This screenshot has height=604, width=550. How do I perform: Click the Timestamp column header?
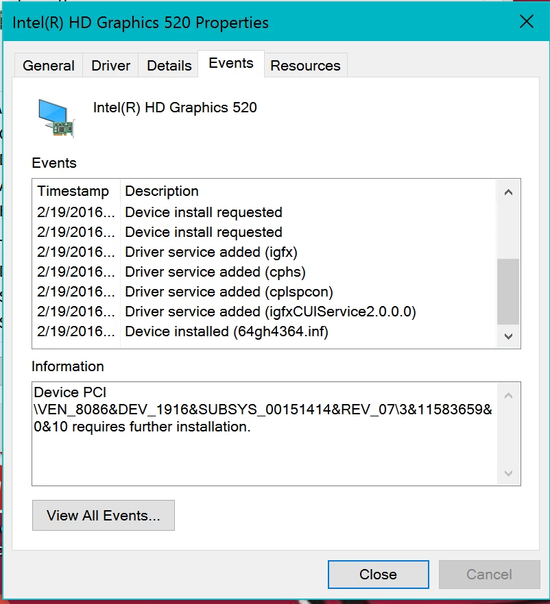point(75,191)
